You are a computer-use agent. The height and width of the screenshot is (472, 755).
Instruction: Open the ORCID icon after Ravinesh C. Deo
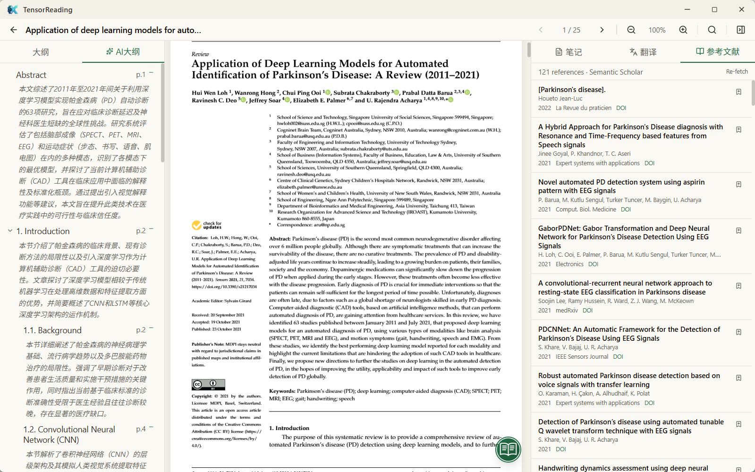243,100
